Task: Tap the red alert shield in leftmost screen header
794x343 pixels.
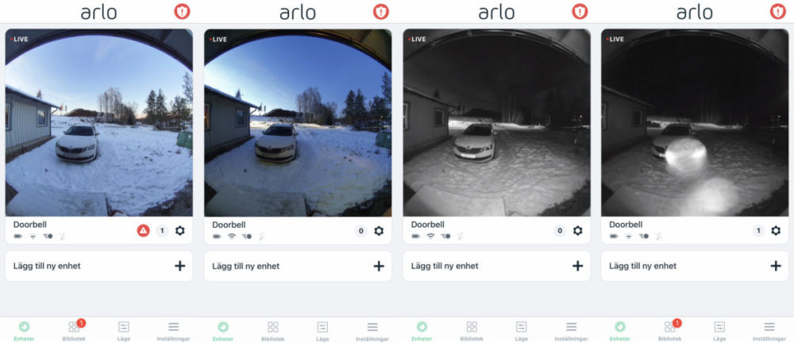Action: point(182,12)
